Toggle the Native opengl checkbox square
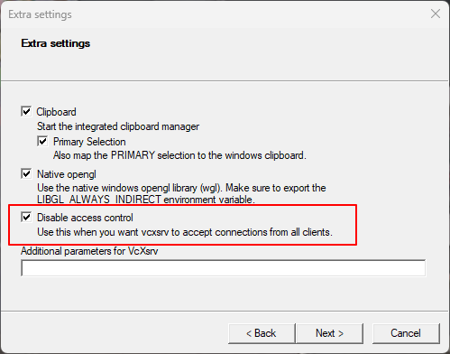 click(x=26, y=173)
